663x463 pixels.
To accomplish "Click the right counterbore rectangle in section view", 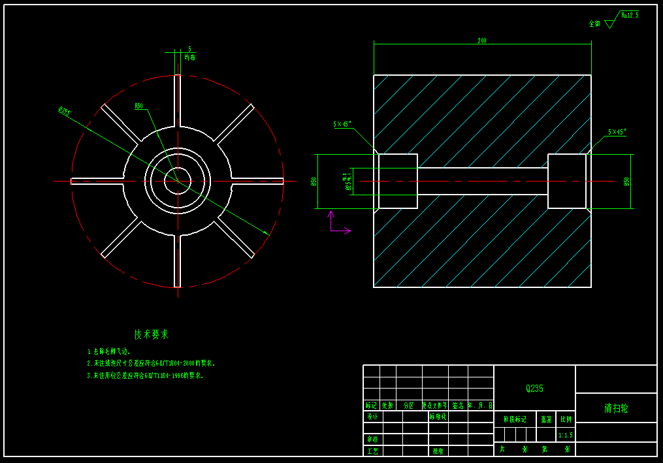I will (x=567, y=182).
